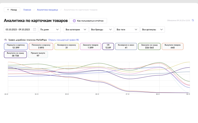
Task: Open the Главная breadcrumb link
Action: point(27,10)
